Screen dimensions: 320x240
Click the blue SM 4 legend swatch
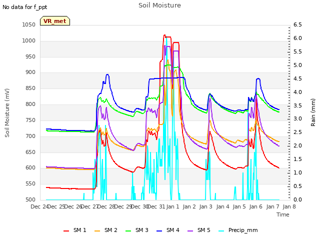159,231
